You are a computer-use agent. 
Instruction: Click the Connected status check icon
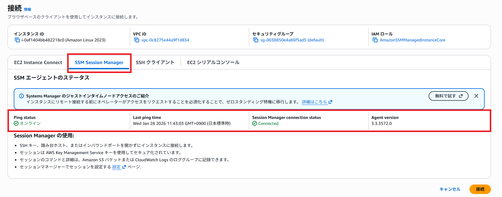pos(255,123)
